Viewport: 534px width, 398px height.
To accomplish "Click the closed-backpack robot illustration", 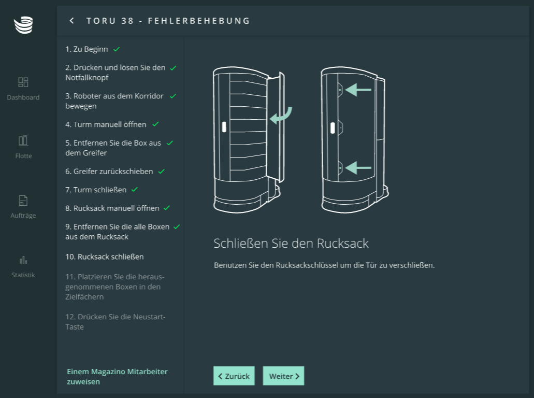I will pyautogui.click(x=353, y=140).
